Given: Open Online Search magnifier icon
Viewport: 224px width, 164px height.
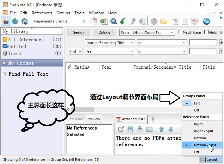Looking at the screenshot, I should pos(114,21).
